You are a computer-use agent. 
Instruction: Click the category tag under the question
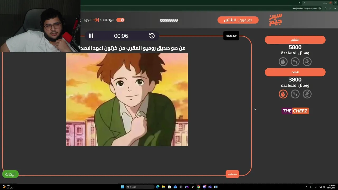tap(232, 174)
